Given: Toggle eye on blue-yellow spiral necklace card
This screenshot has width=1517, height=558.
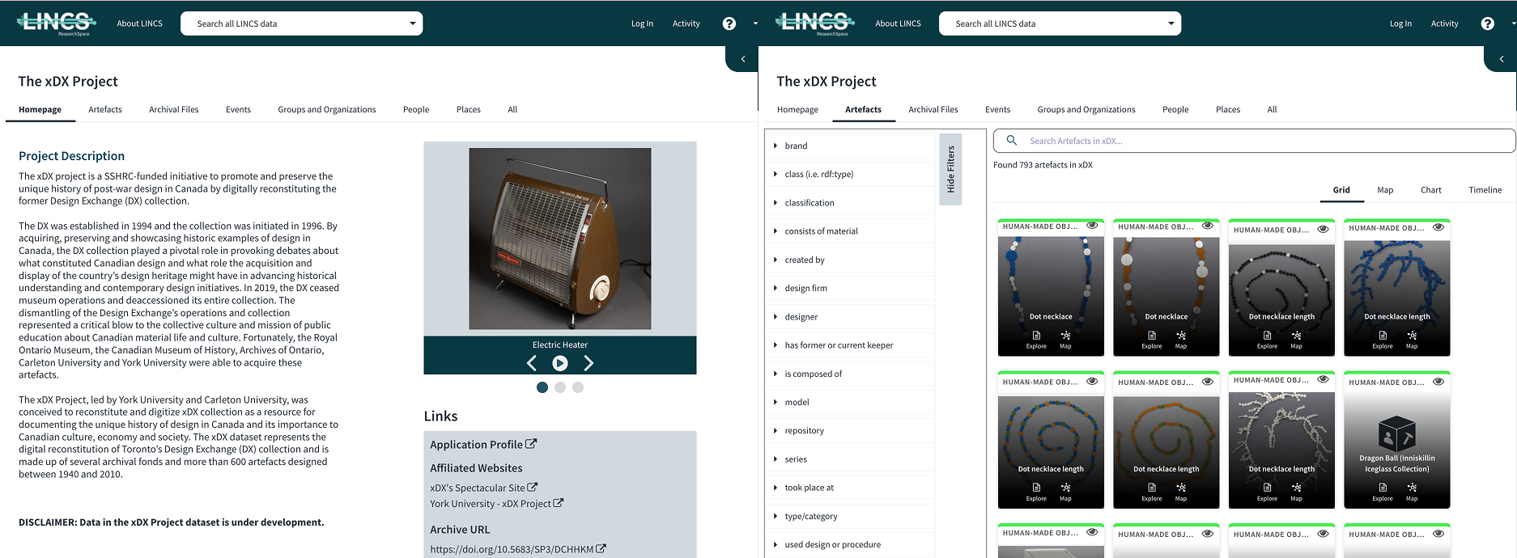Looking at the screenshot, I should (1092, 381).
